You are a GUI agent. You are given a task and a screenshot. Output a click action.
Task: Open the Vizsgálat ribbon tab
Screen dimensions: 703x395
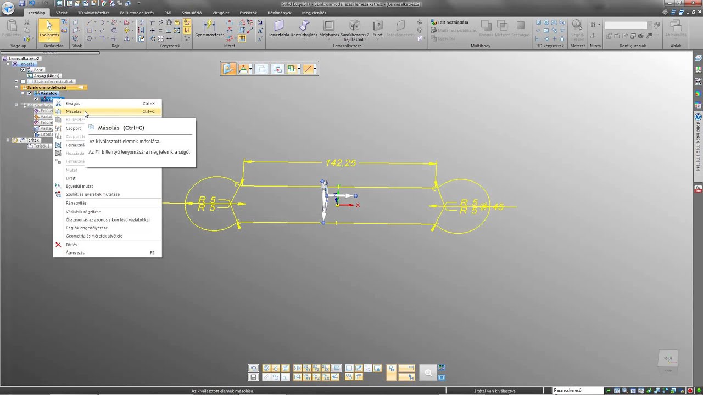tap(220, 13)
